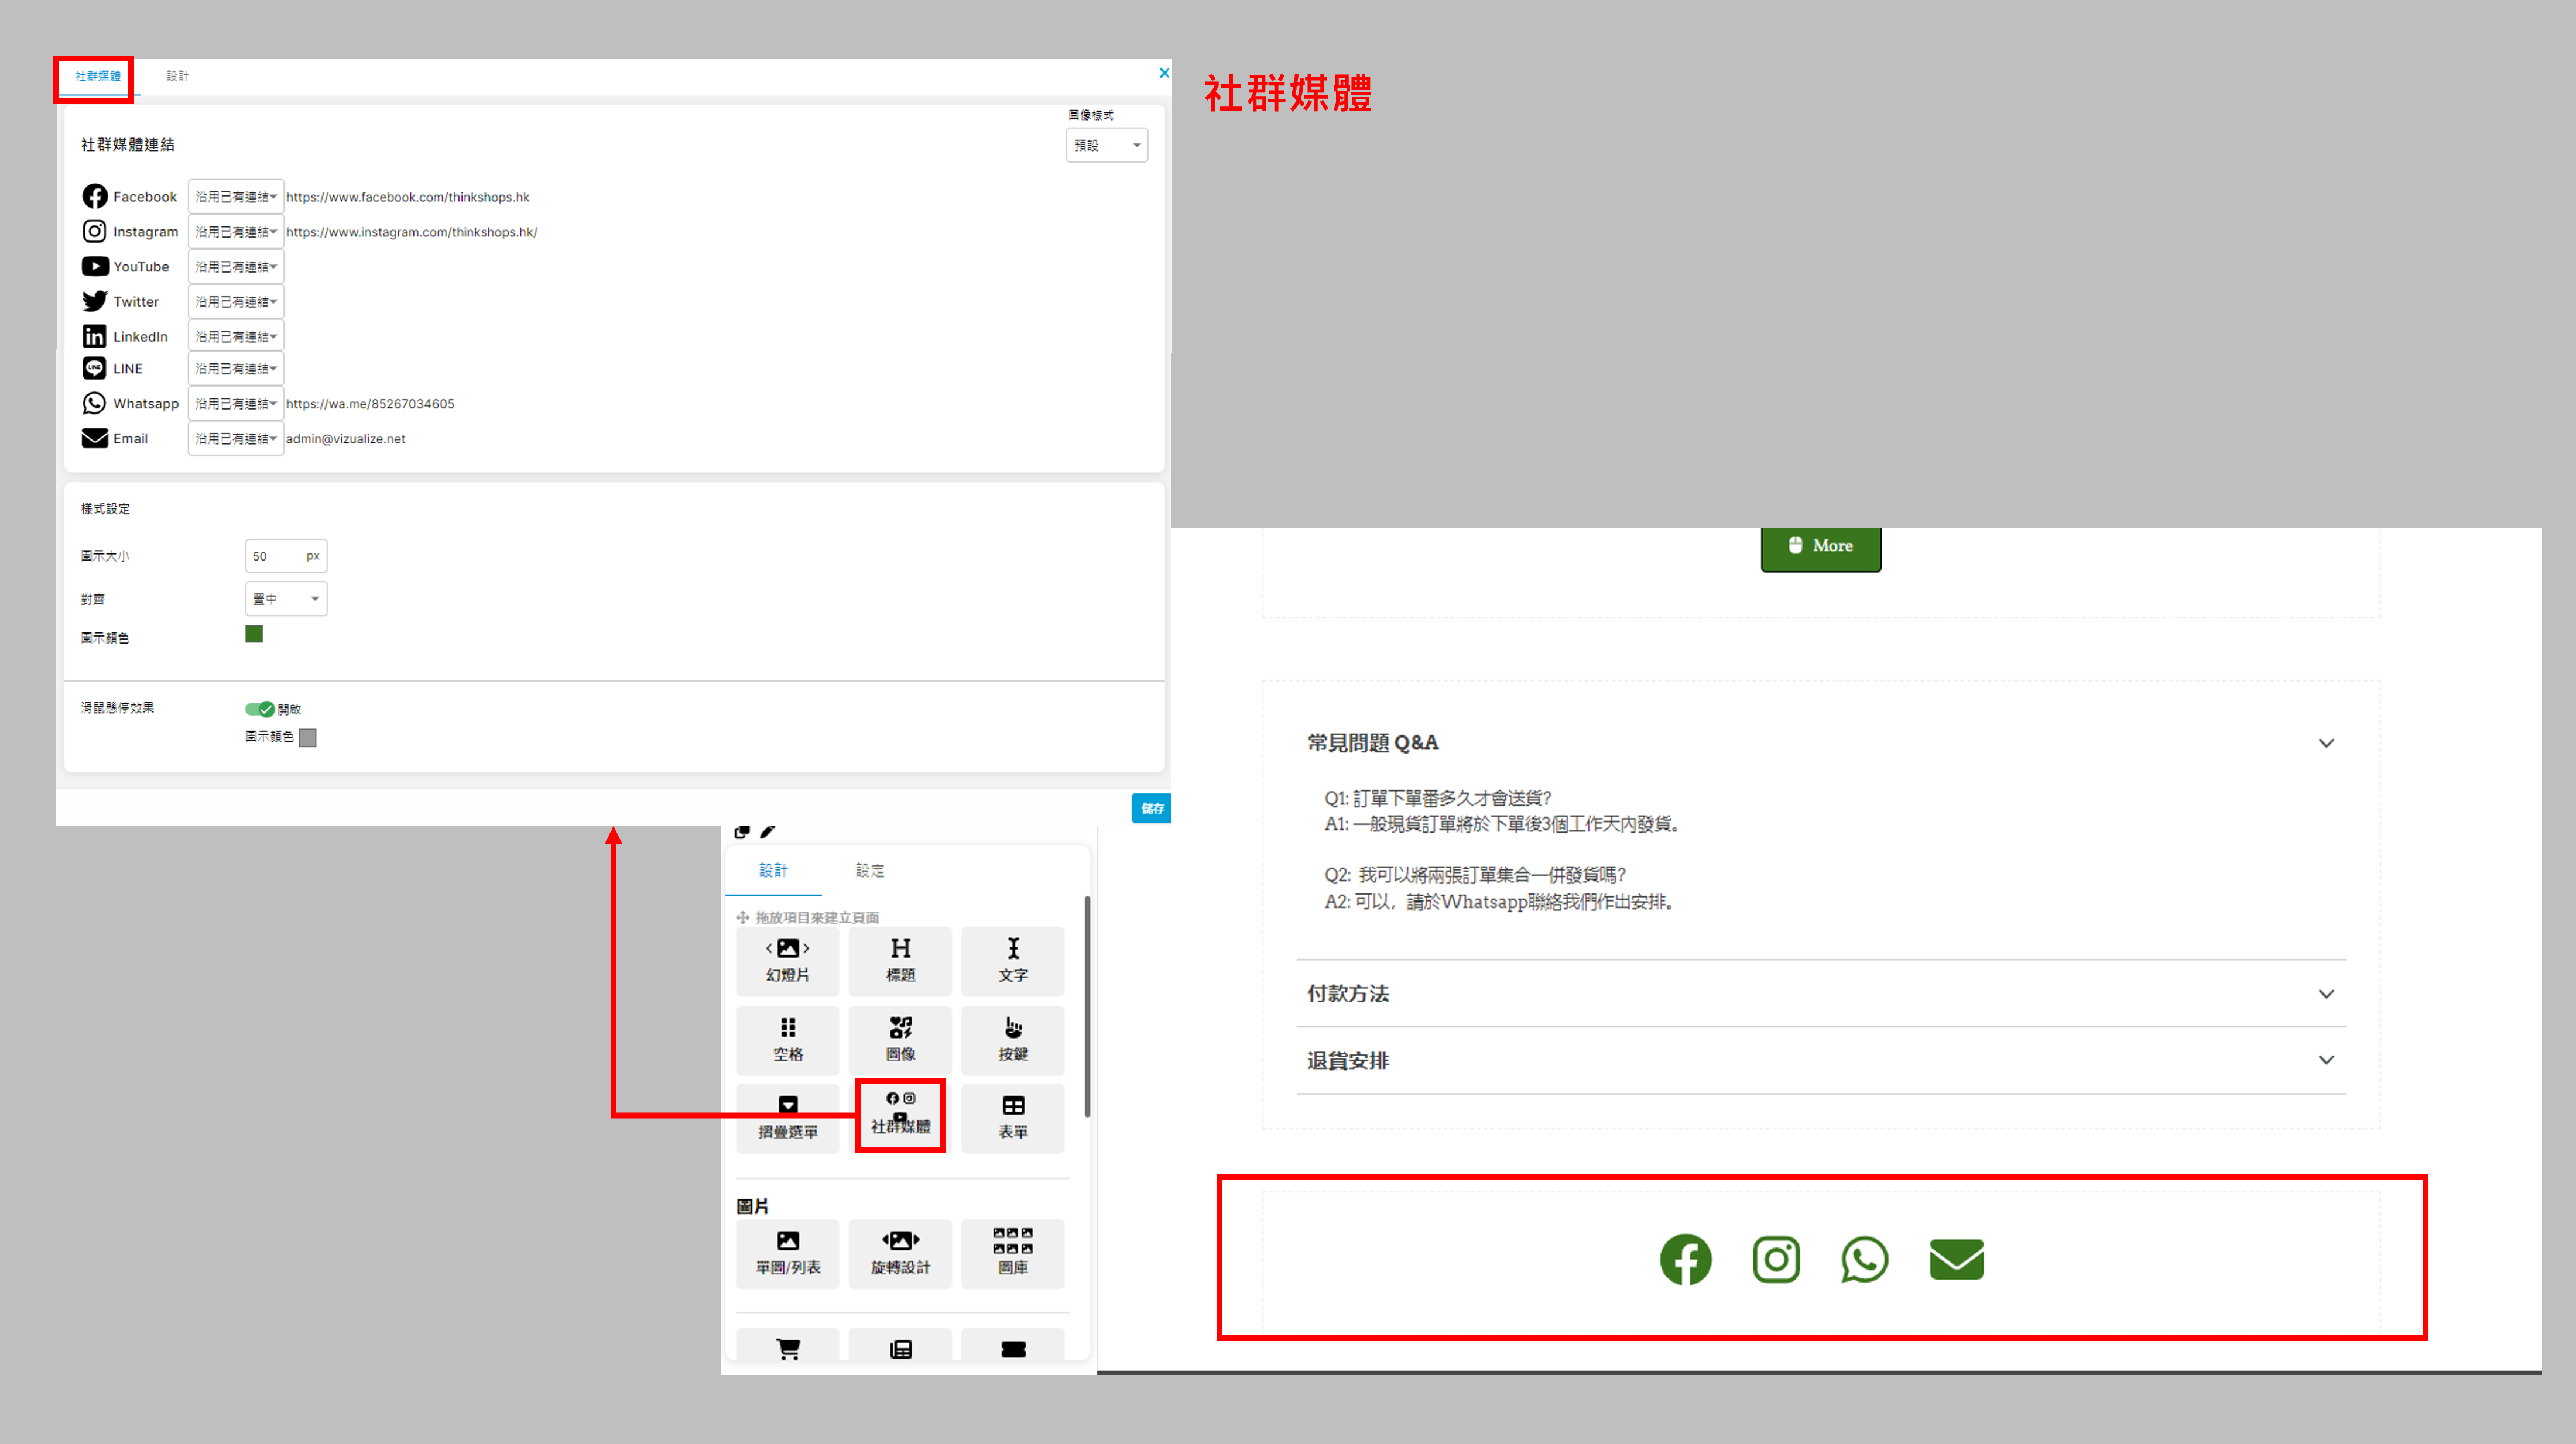Open the green 圖示顏色 color swatch
2576x1444 pixels.
[x=254, y=634]
